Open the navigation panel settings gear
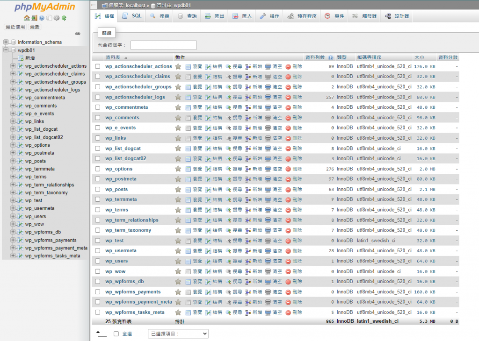The height and width of the screenshot is (341, 479). (57, 18)
